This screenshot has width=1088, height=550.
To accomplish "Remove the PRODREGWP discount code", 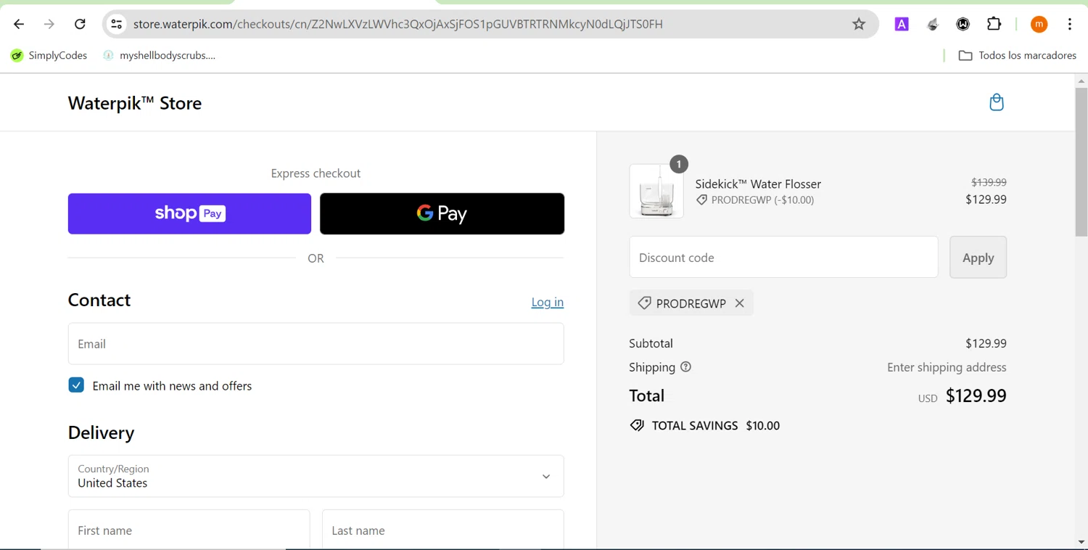I will tap(739, 303).
